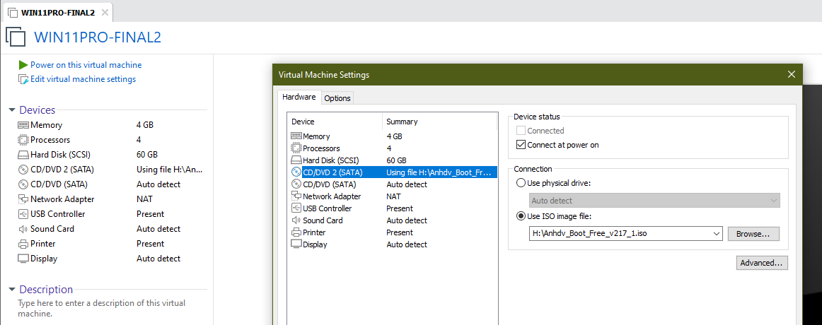Viewport: 822px width, 325px height.
Task: Click the green Power on play icon
Action: tap(23, 65)
